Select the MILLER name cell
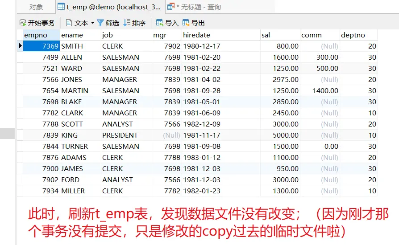 [x=80, y=191]
